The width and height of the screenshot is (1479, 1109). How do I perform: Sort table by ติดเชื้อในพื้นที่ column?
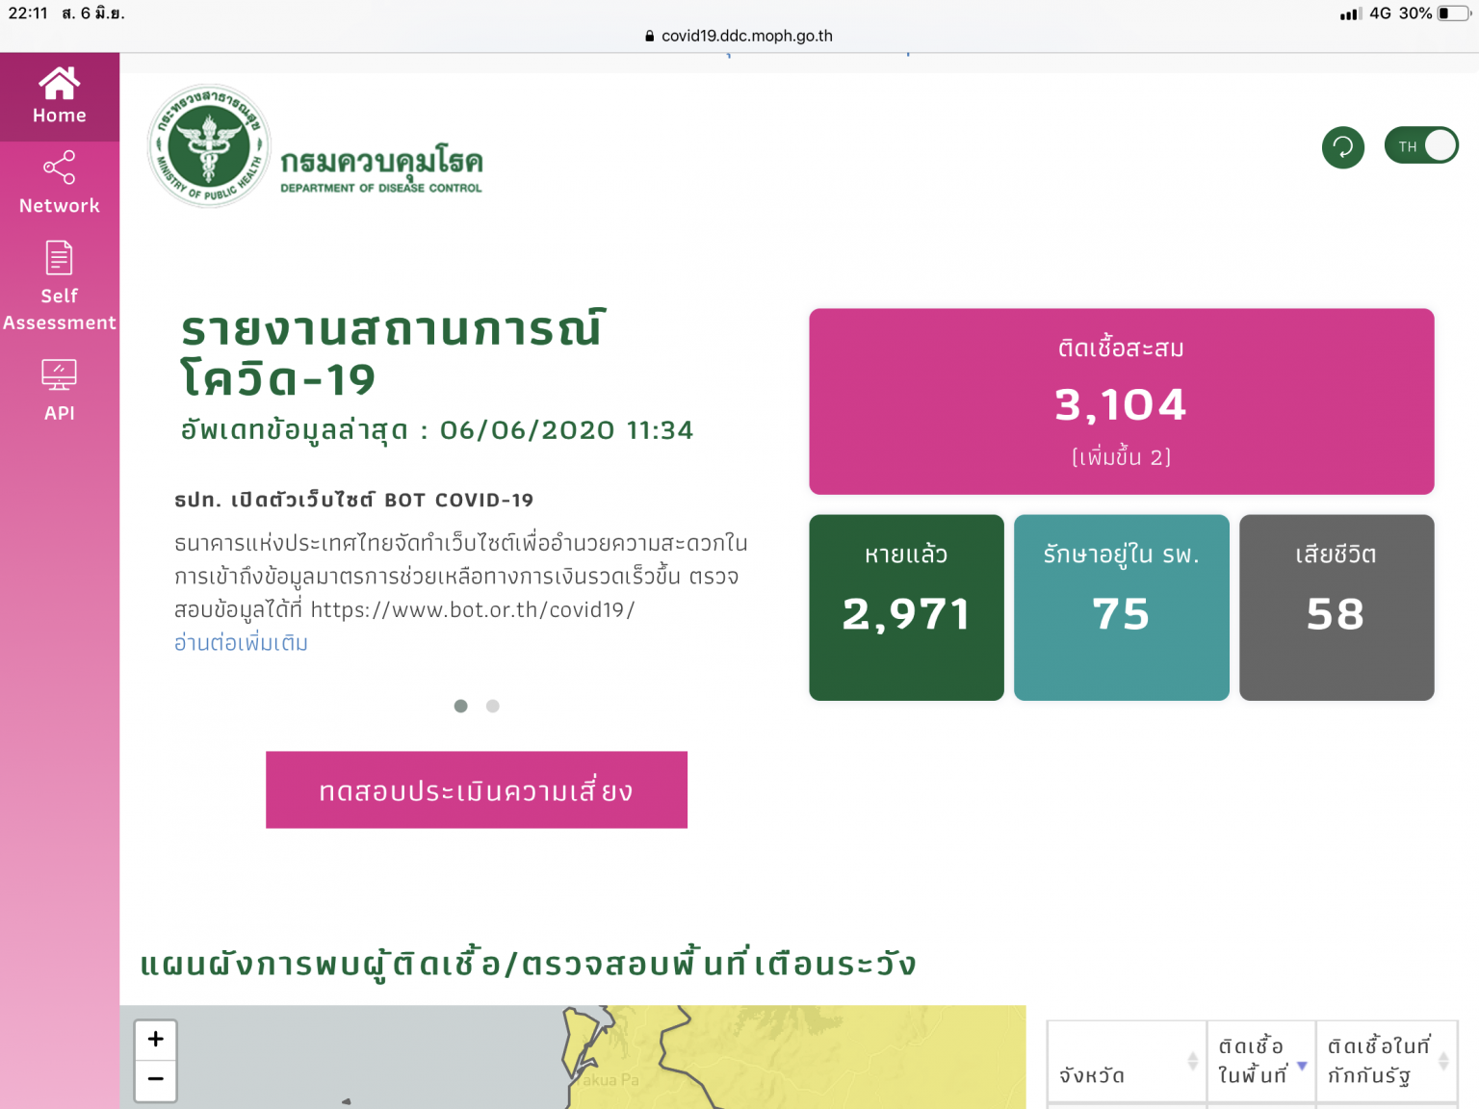coord(1261,1061)
